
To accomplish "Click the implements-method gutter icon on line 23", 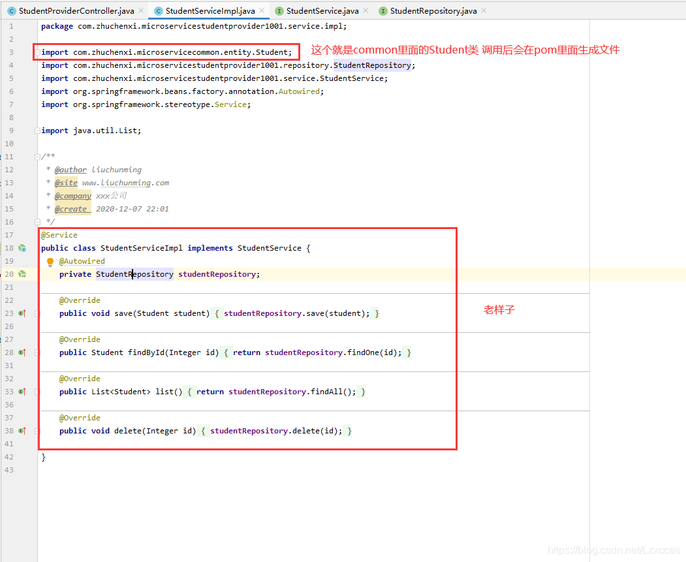I will [22, 313].
